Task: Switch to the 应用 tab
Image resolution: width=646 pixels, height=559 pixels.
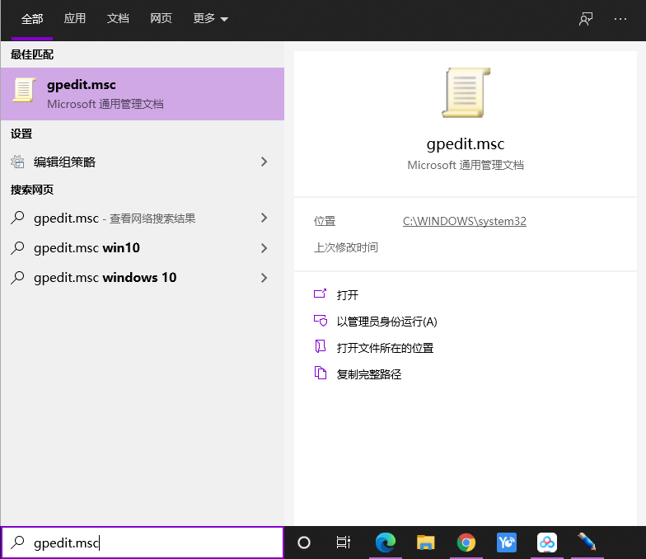Action: pyautogui.click(x=75, y=19)
